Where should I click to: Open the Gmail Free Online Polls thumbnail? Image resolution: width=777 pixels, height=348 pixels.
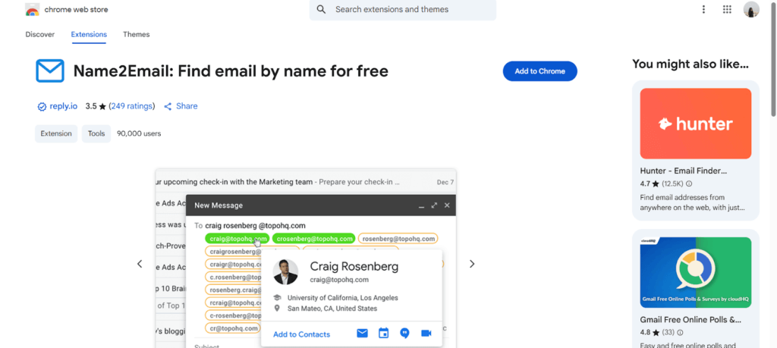695,272
